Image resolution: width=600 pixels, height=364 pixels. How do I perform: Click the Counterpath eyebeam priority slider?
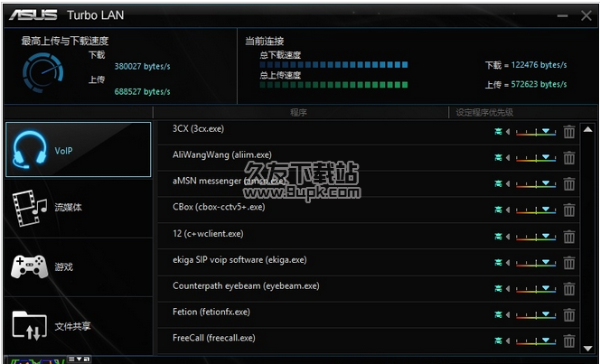536,289
